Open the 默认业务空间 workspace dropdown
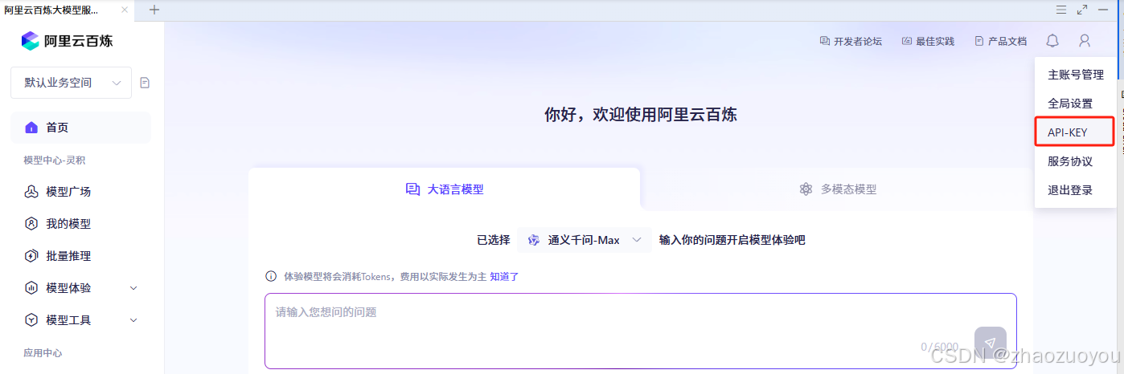1124x374 pixels. click(71, 83)
